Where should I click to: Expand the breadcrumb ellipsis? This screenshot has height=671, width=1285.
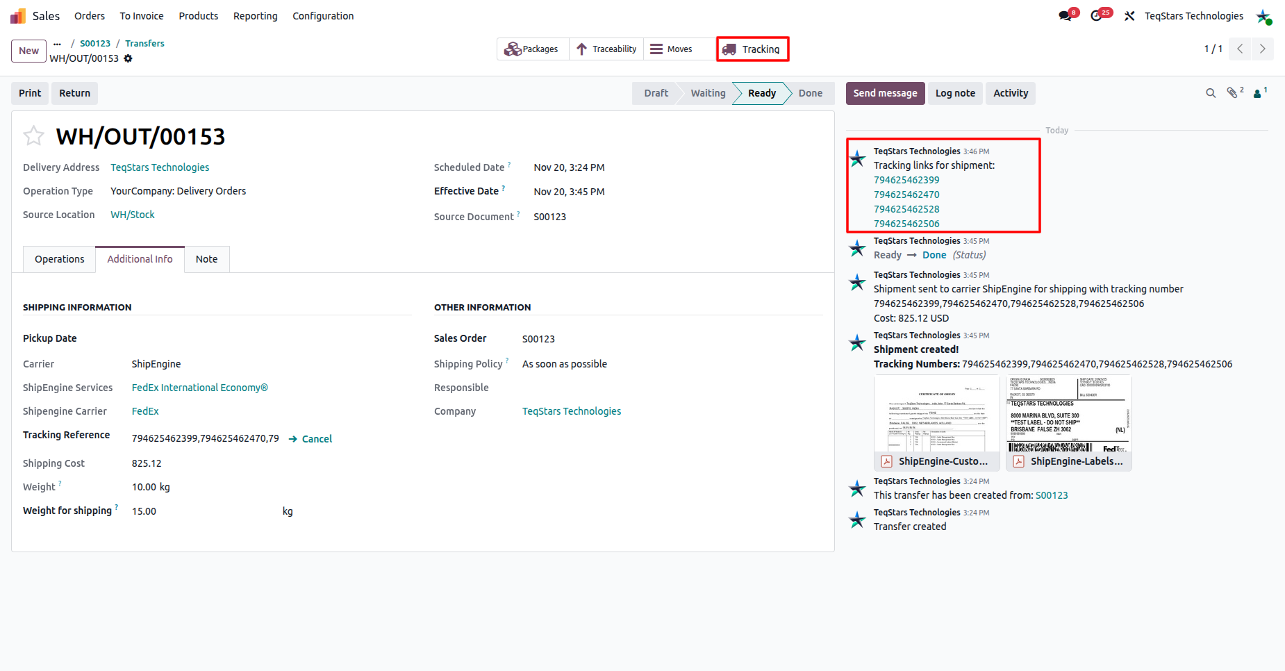point(57,43)
